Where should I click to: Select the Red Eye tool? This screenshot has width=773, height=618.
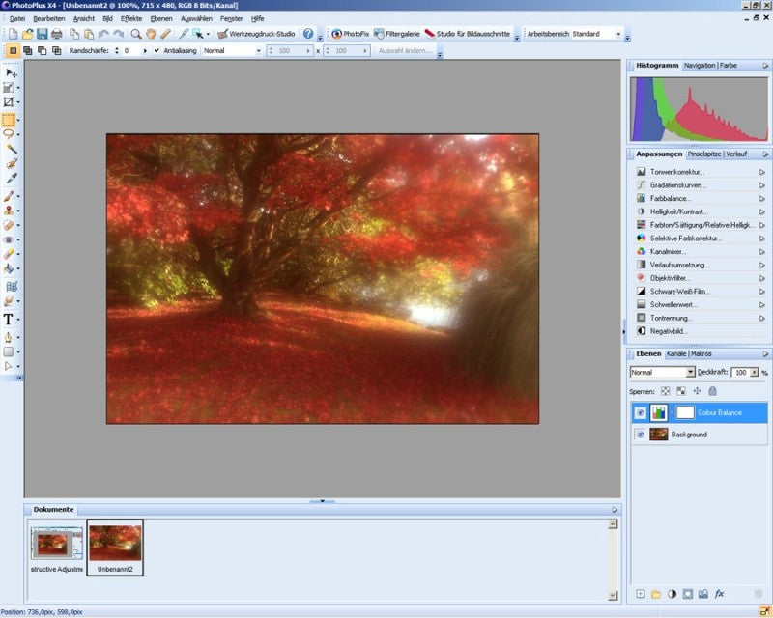click(9, 239)
